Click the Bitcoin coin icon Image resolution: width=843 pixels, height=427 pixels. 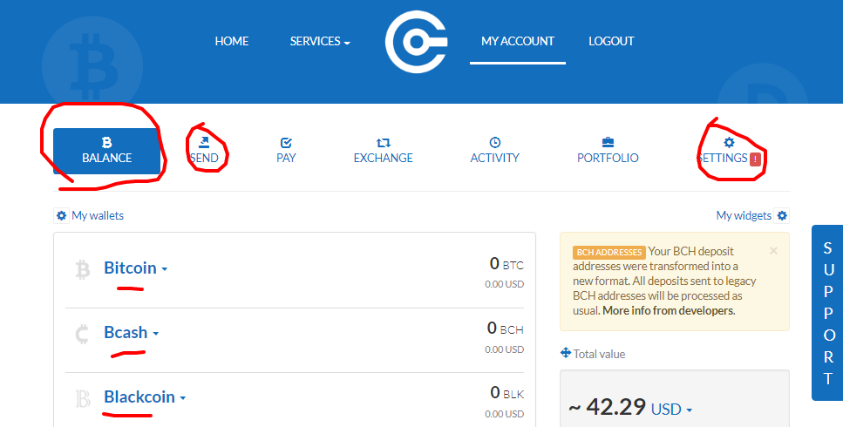click(x=82, y=269)
